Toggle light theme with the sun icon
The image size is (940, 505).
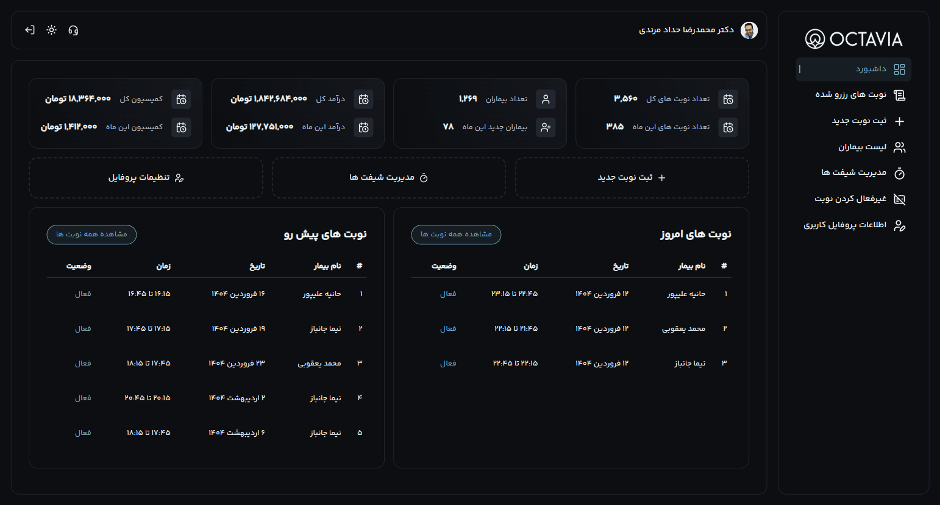(x=51, y=29)
